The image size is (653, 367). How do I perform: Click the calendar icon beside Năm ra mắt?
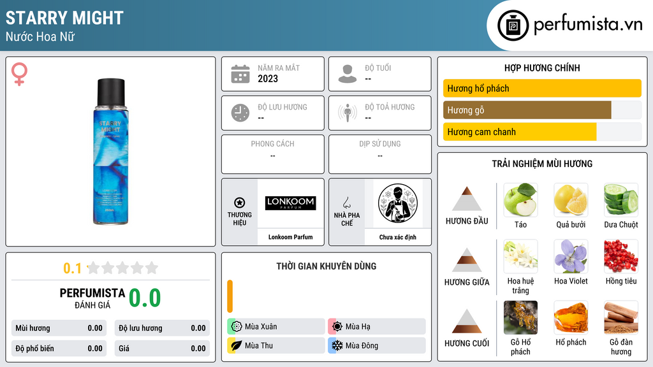pos(240,74)
